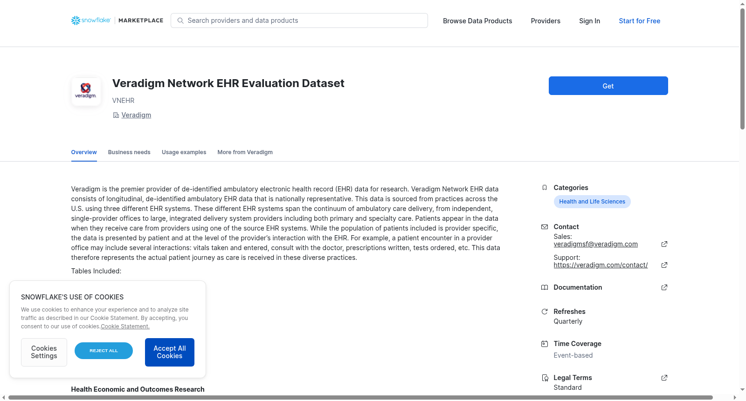Open Browse Data Products menu item

(x=477, y=21)
